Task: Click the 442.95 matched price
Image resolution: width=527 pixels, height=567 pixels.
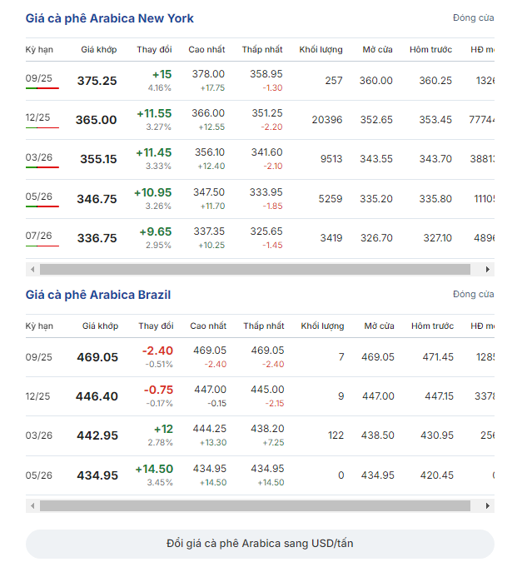Action: click(97, 435)
